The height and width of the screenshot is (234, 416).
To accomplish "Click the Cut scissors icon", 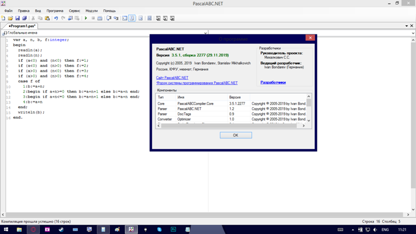I will click(x=33, y=18).
